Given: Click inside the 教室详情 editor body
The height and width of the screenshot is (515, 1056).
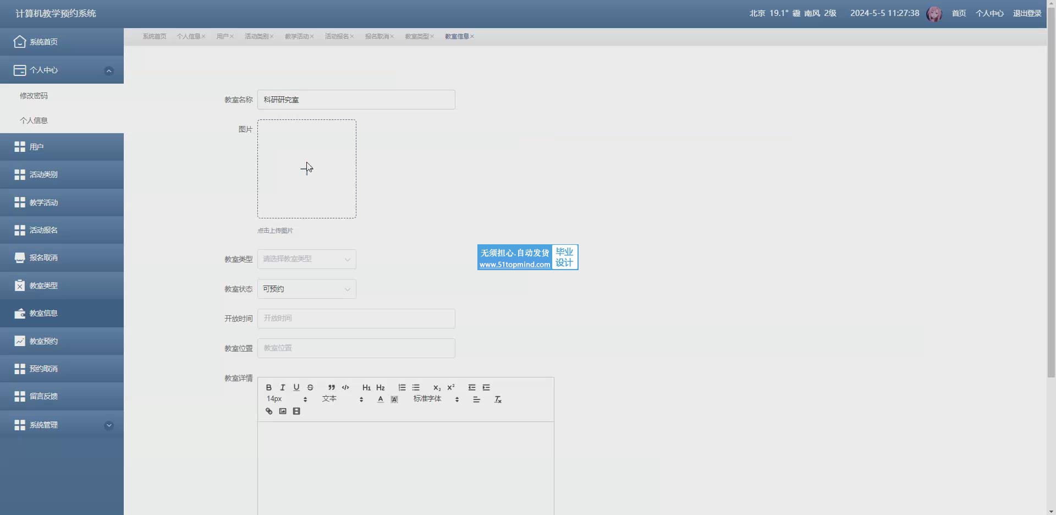Looking at the screenshot, I should [x=406, y=468].
